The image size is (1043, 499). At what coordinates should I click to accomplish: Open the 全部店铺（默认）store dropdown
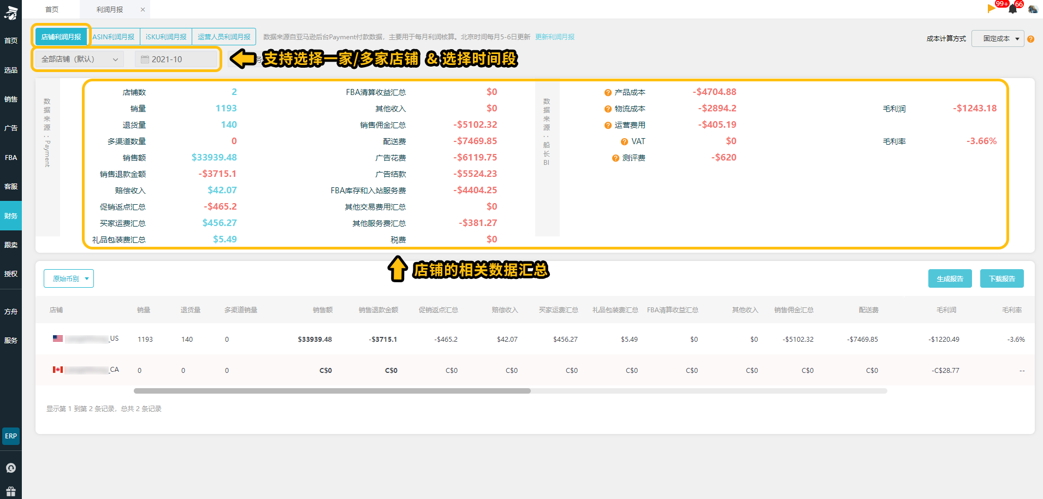(x=80, y=59)
